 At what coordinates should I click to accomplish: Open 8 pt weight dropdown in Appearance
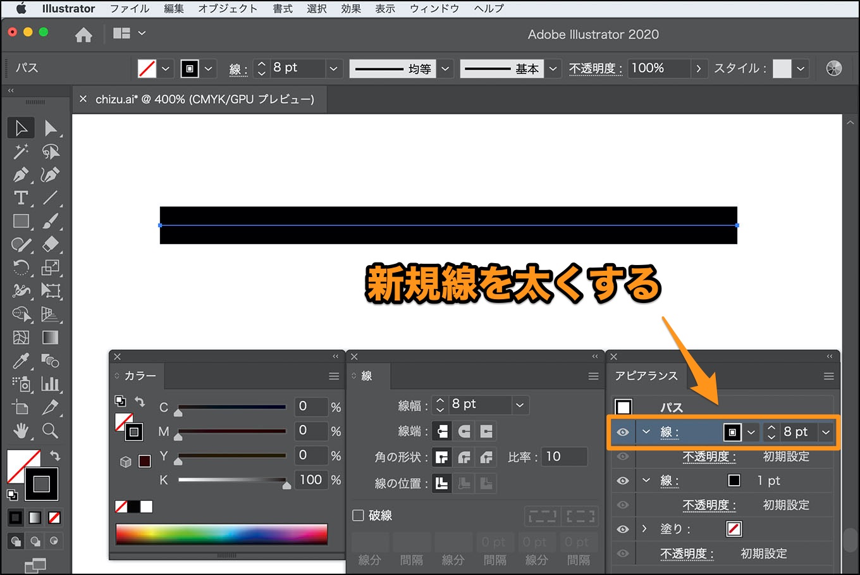click(826, 432)
